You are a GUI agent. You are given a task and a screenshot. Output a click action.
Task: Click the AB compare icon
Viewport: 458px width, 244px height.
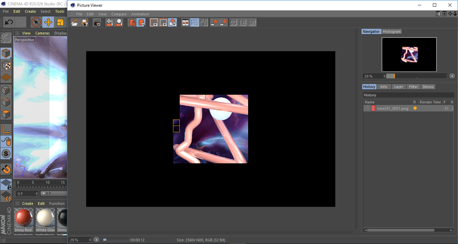coord(185,23)
